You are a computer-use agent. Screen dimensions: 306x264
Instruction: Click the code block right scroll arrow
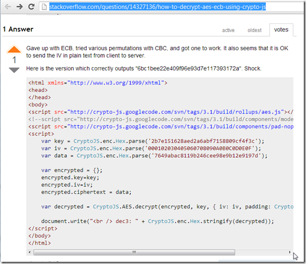tap(290, 252)
